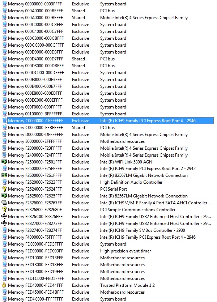
Task: Click the 'PCI Simple Communications Controller' device name
Action: (138, 210)
